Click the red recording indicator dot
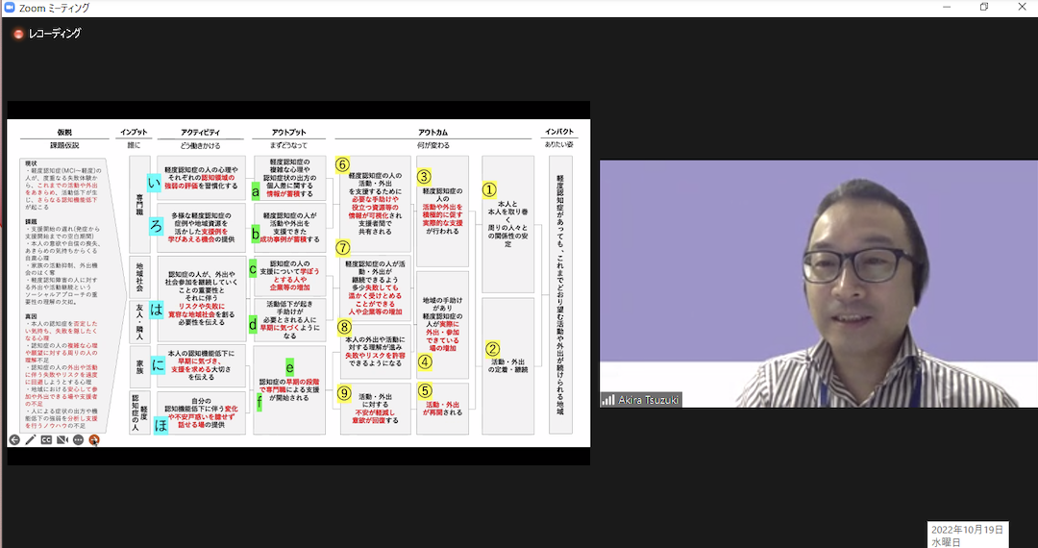This screenshot has width=1038, height=548. coord(17,34)
